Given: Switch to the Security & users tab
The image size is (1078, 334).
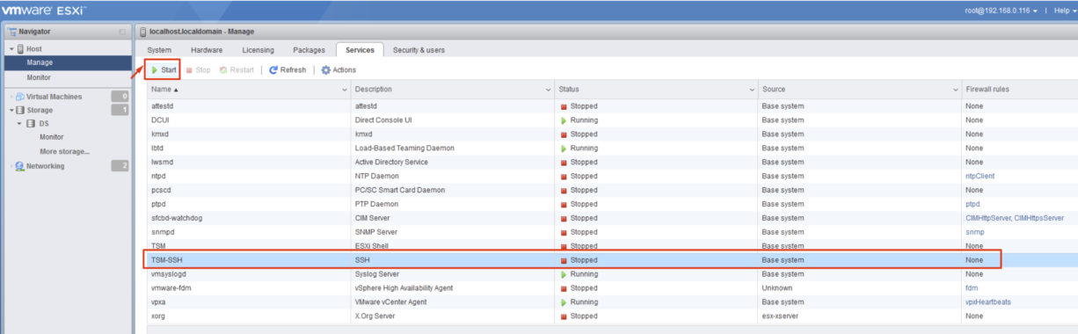Looking at the screenshot, I should (x=419, y=50).
